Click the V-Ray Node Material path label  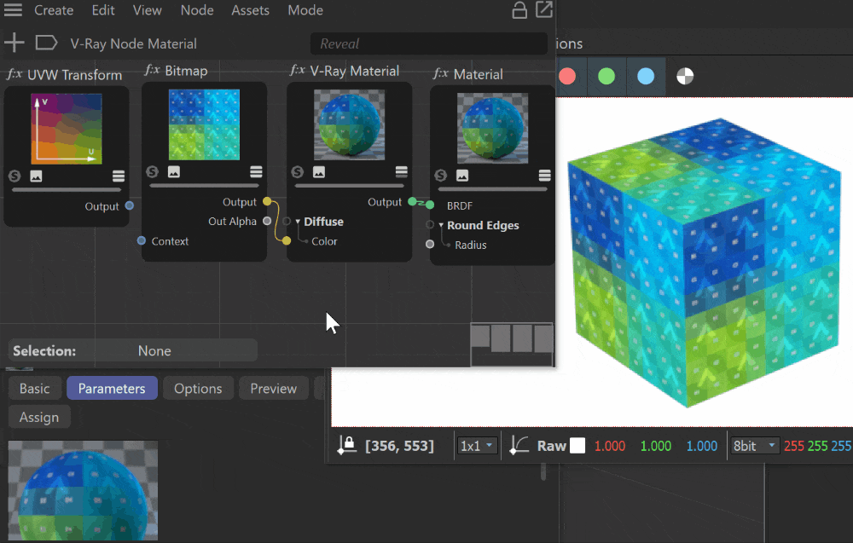click(133, 43)
